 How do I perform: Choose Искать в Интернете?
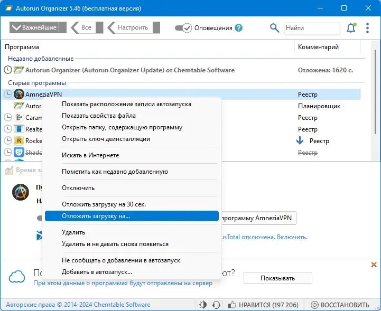(x=132, y=155)
